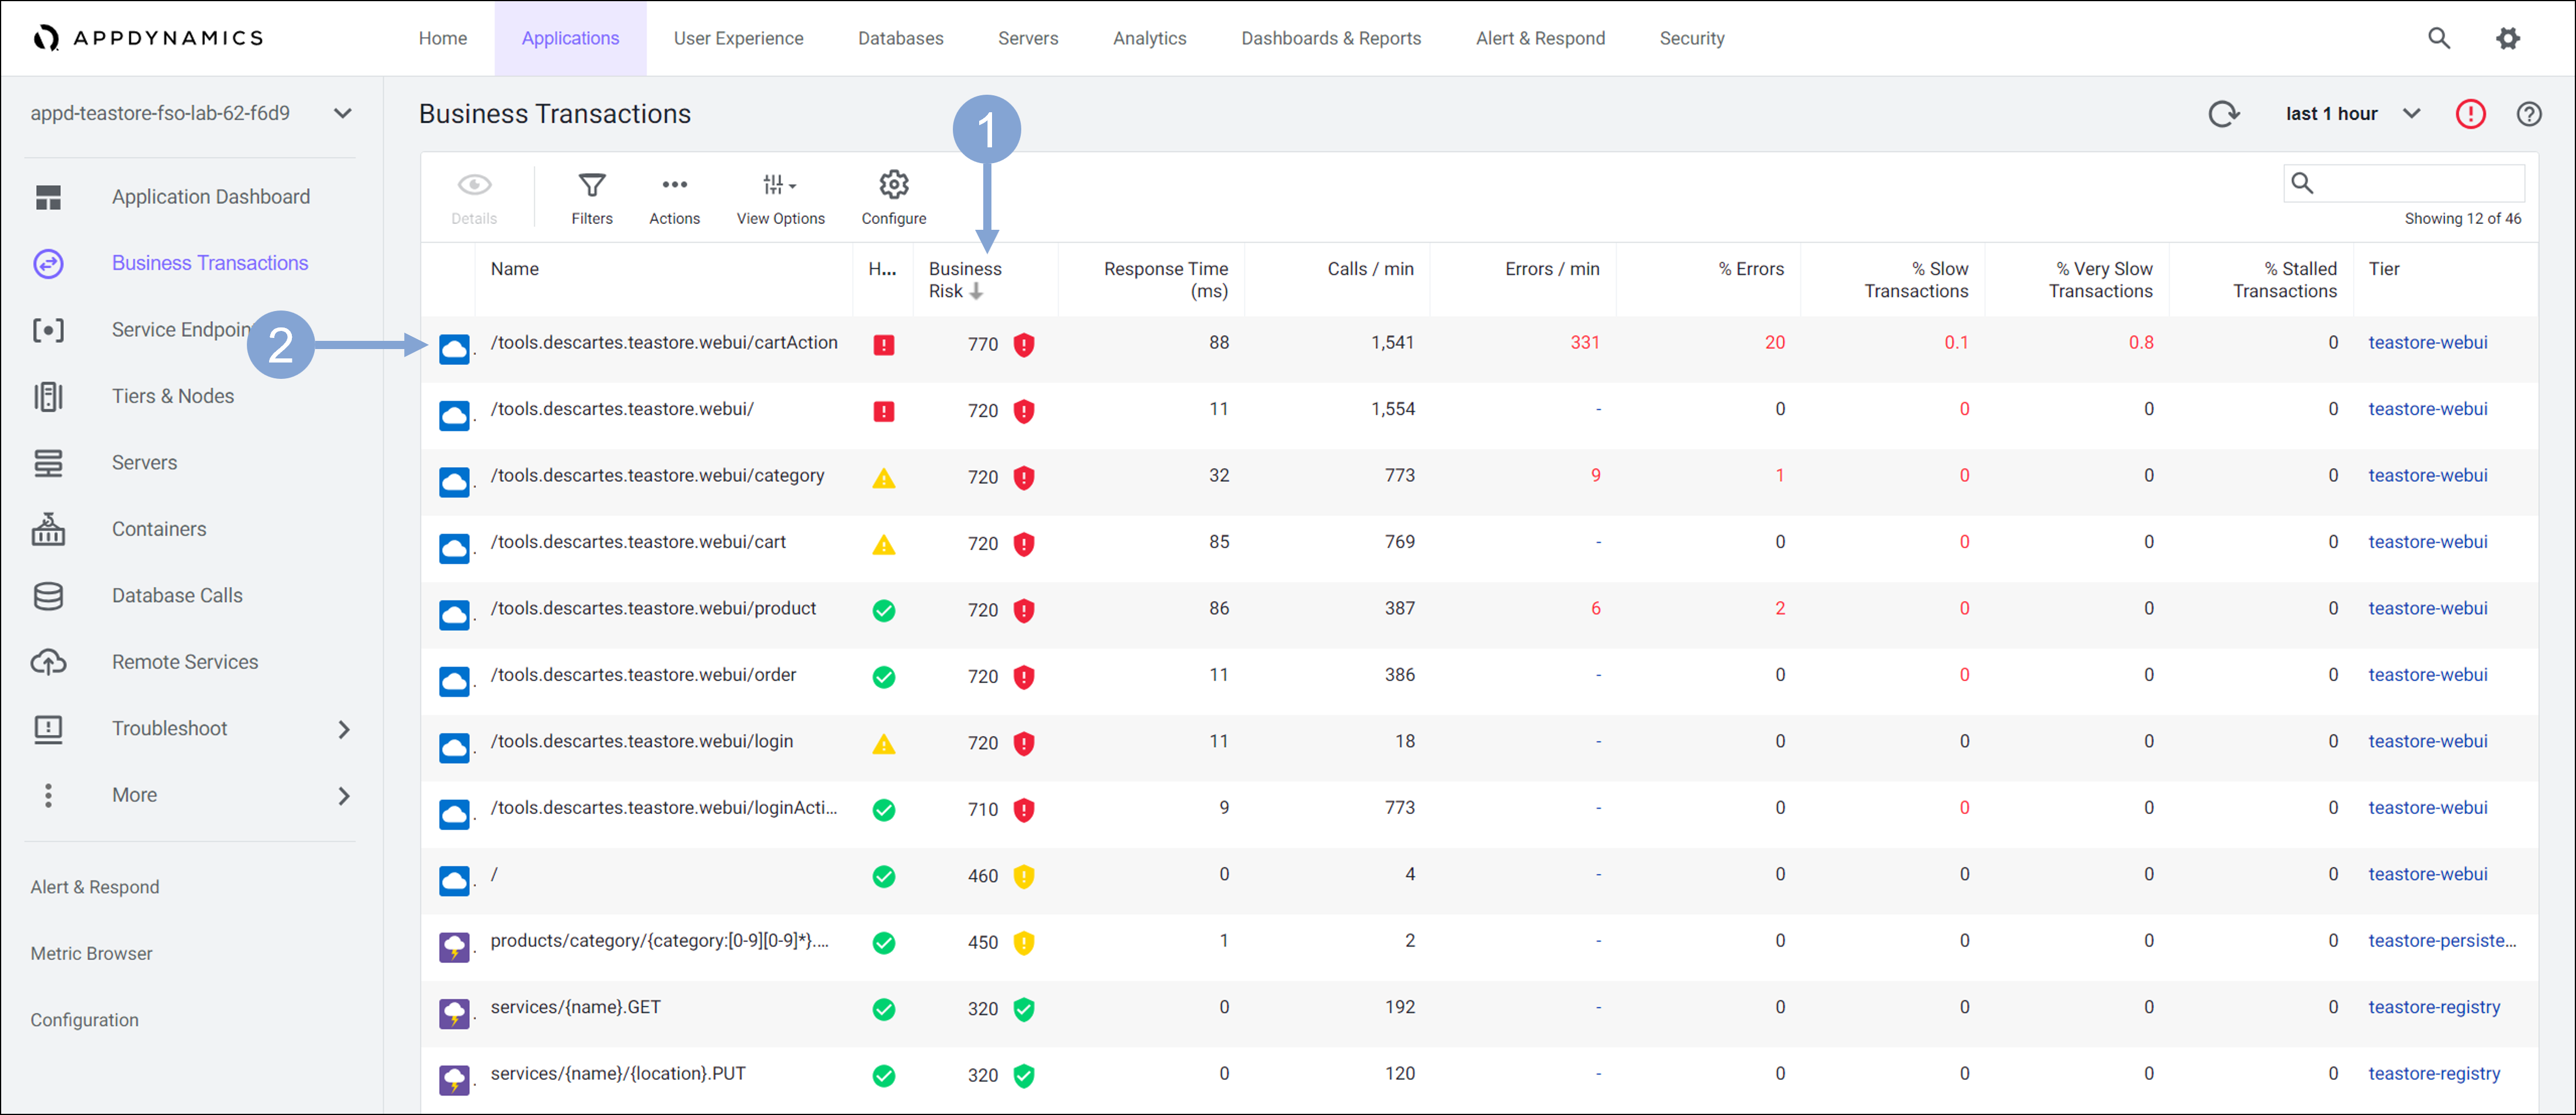Image resolution: width=2576 pixels, height=1115 pixels.
Task: Open Application Dashboard in sidebar
Action: tap(210, 197)
